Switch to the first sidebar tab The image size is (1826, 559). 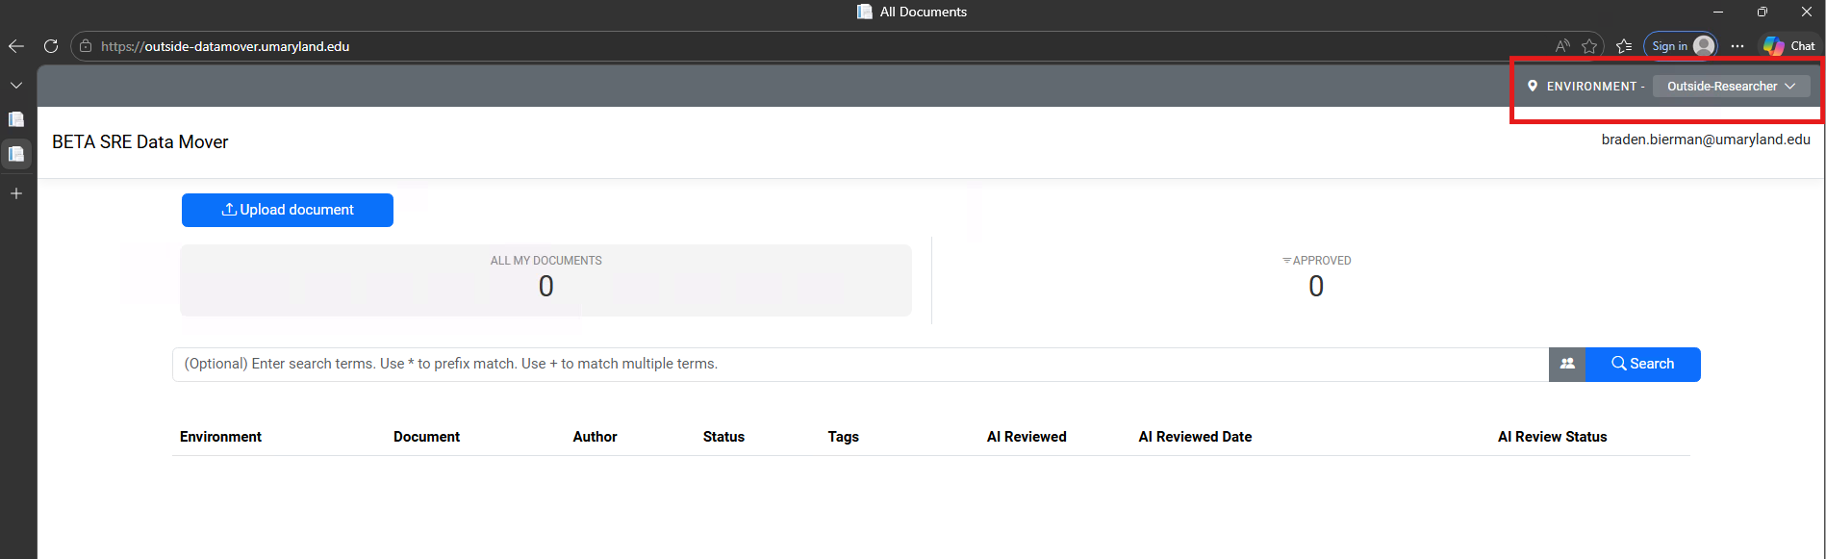pos(16,119)
